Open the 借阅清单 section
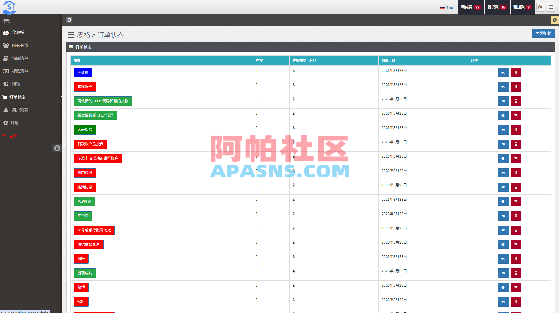The image size is (560, 313). coord(20,58)
